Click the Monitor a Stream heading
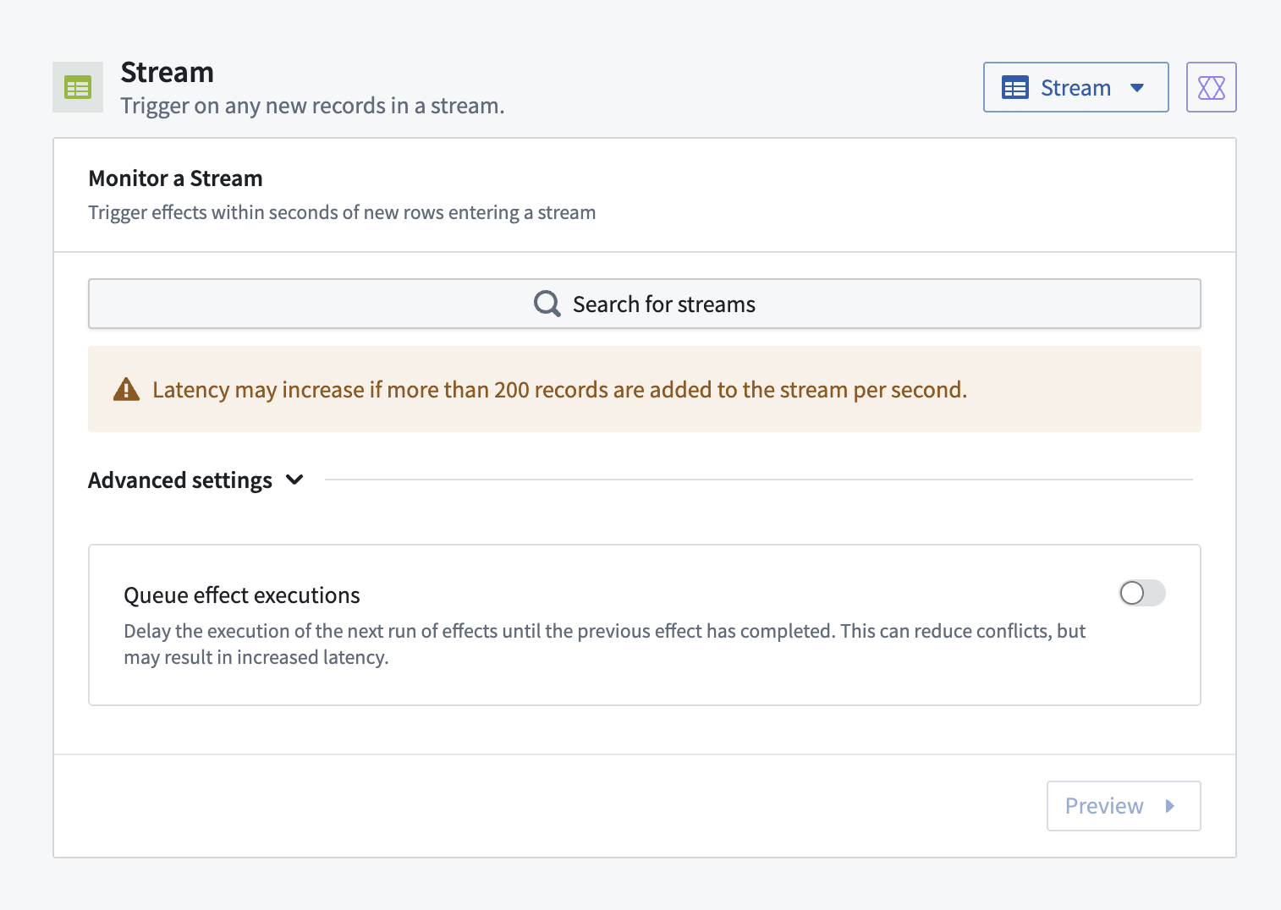The height and width of the screenshot is (910, 1281). click(175, 178)
